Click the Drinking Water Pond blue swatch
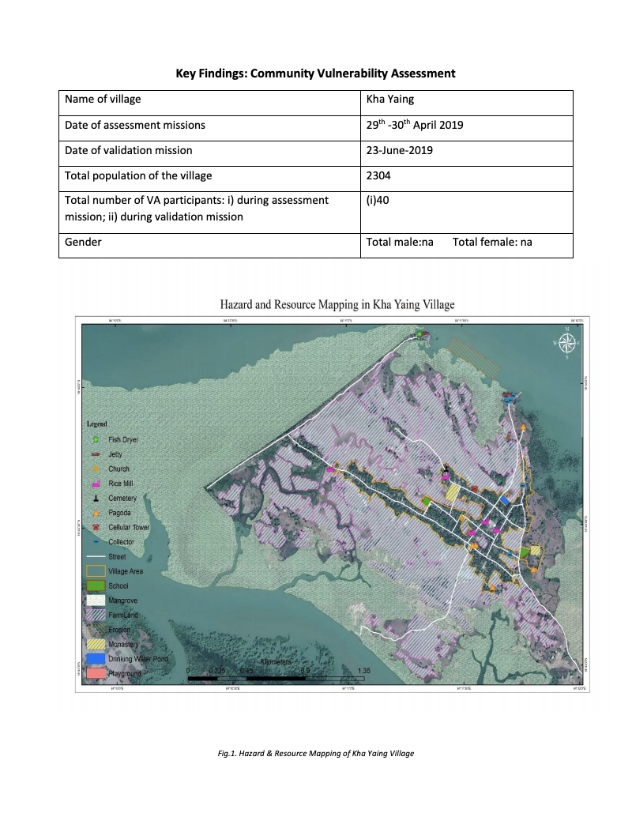 [x=96, y=657]
